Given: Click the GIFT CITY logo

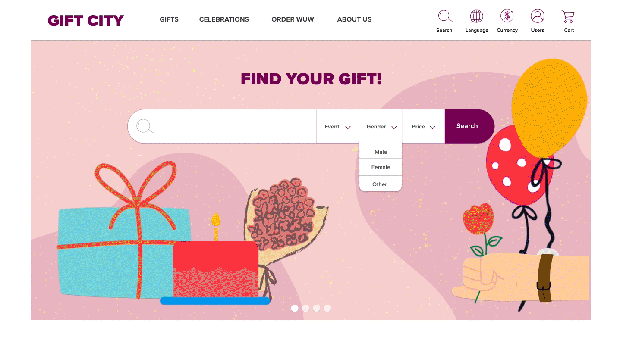Looking at the screenshot, I should coord(85,20).
